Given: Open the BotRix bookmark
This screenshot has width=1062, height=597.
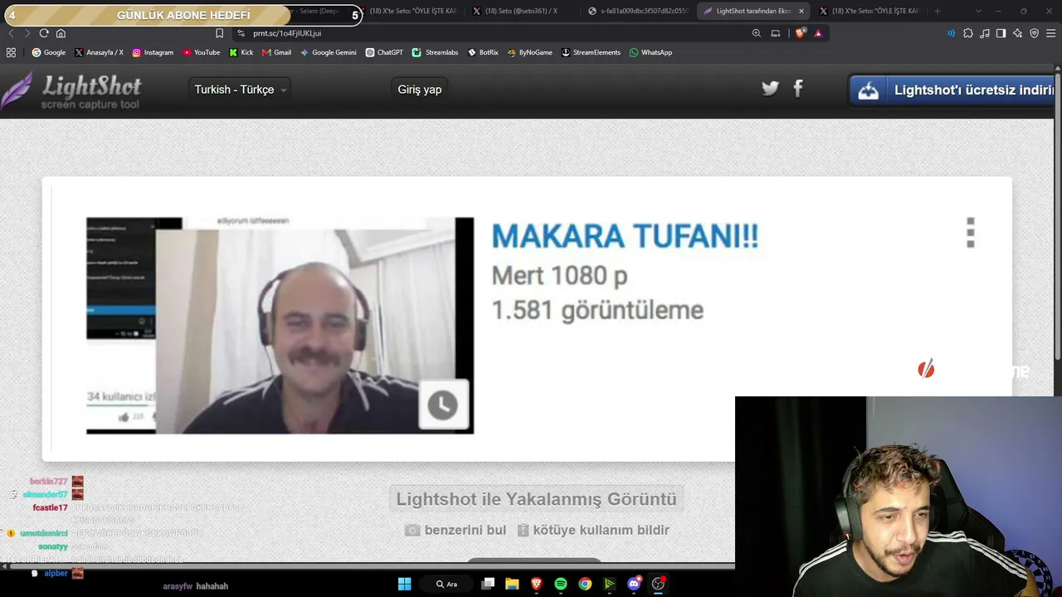Looking at the screenshot, I should click(483, 52).
